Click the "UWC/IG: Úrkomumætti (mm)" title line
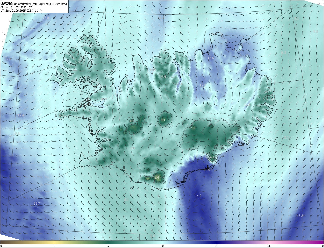324x248 pixels. point(34,3)
